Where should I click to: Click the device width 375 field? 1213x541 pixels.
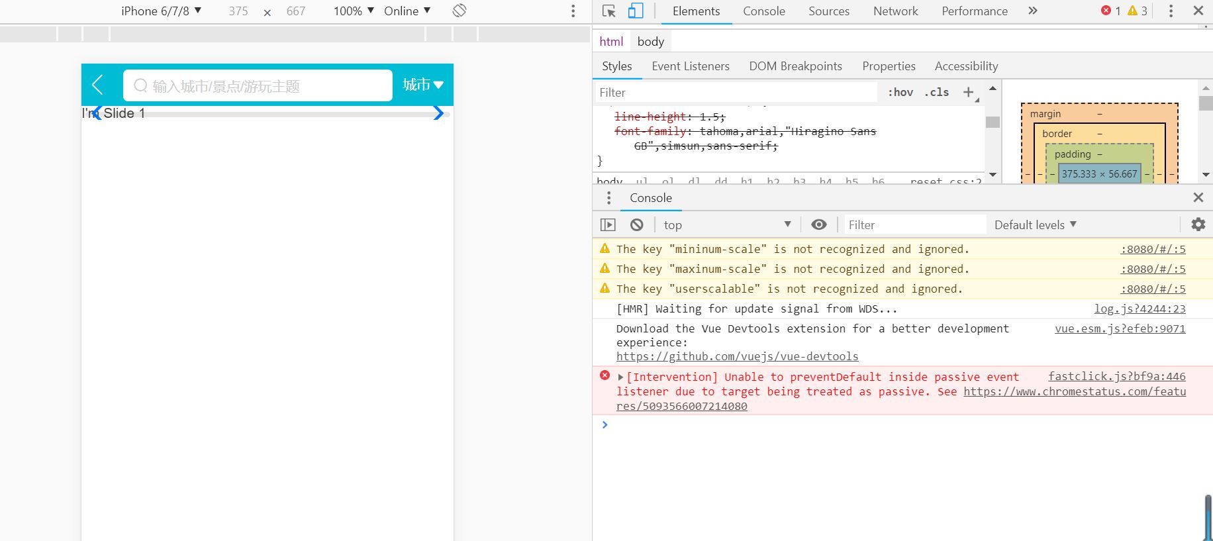point(238,11)
